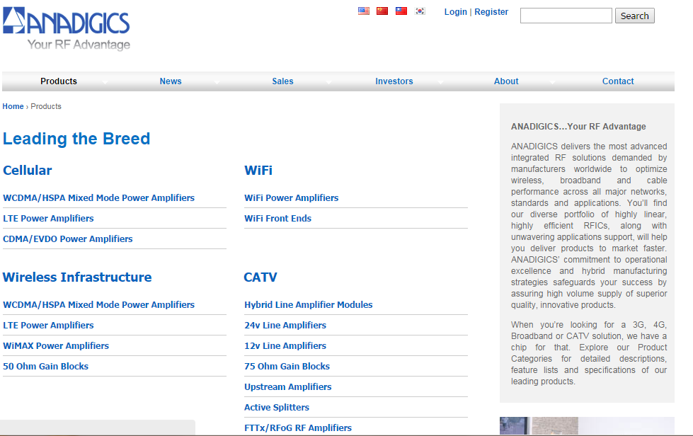Go to Home in the breadcrumb

(x=13, y=106)
